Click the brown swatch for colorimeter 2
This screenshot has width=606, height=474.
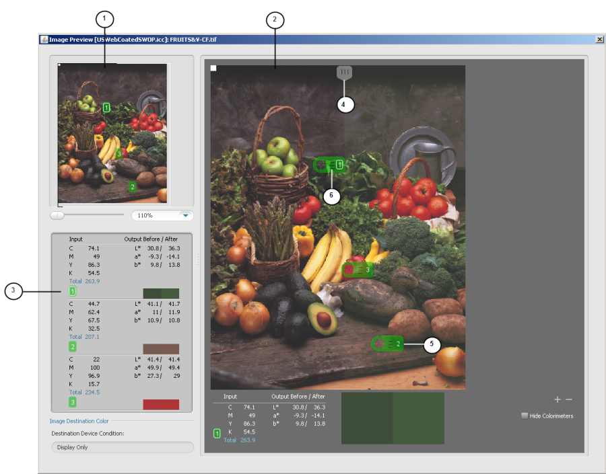pos(161,349)
